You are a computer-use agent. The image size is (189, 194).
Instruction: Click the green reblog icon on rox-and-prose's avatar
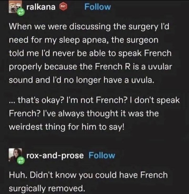tap(22, 160)
